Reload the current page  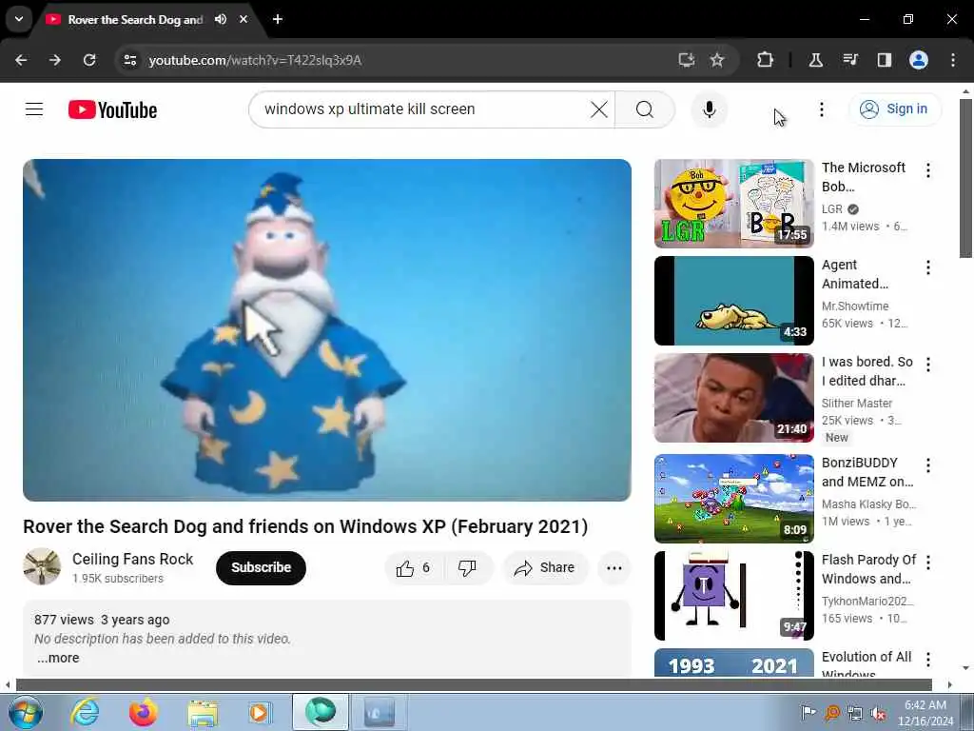[89, 60]
